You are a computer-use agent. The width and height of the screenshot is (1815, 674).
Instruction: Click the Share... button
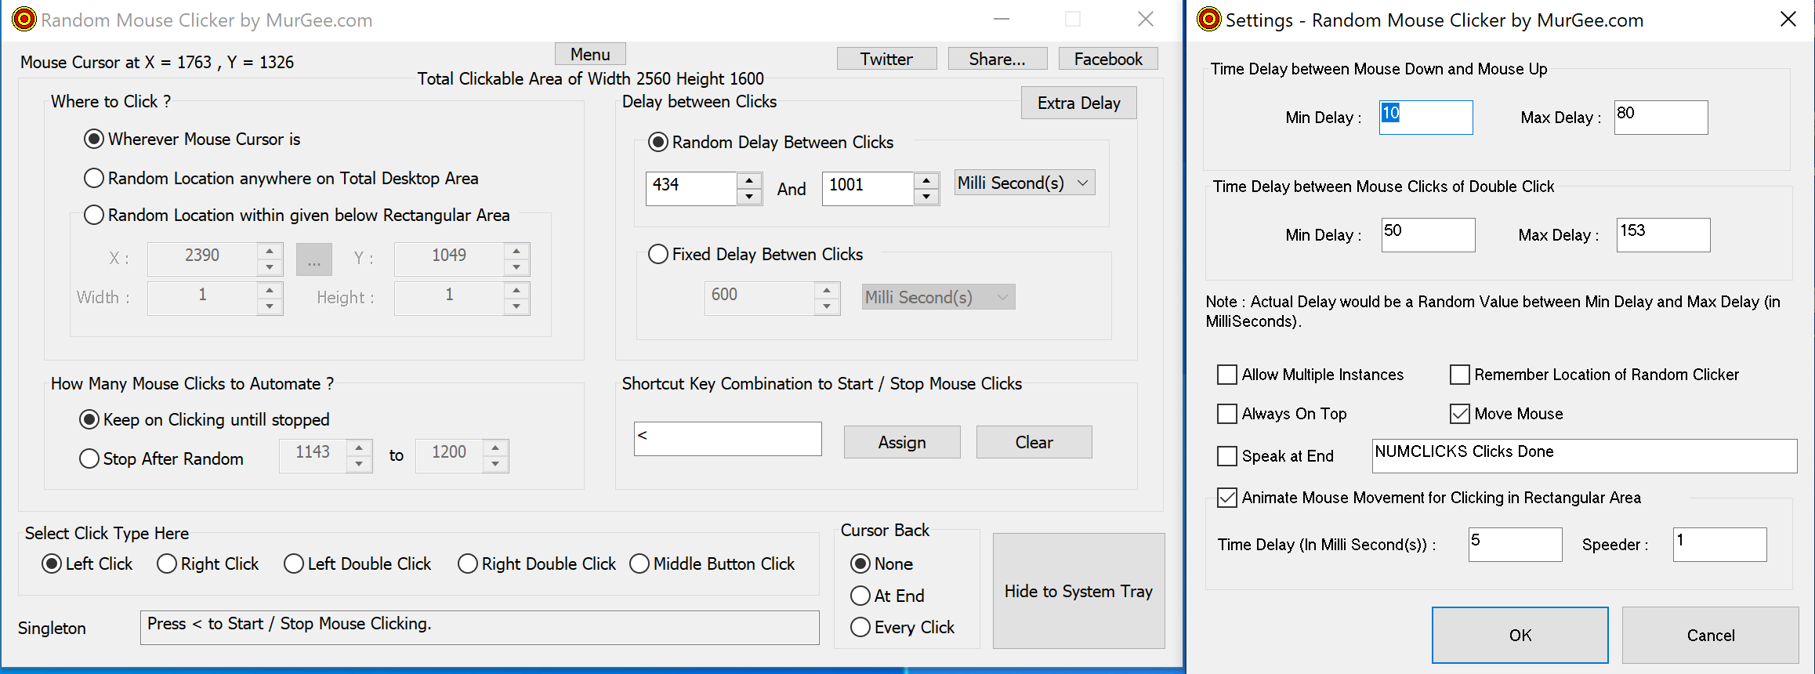997,59
